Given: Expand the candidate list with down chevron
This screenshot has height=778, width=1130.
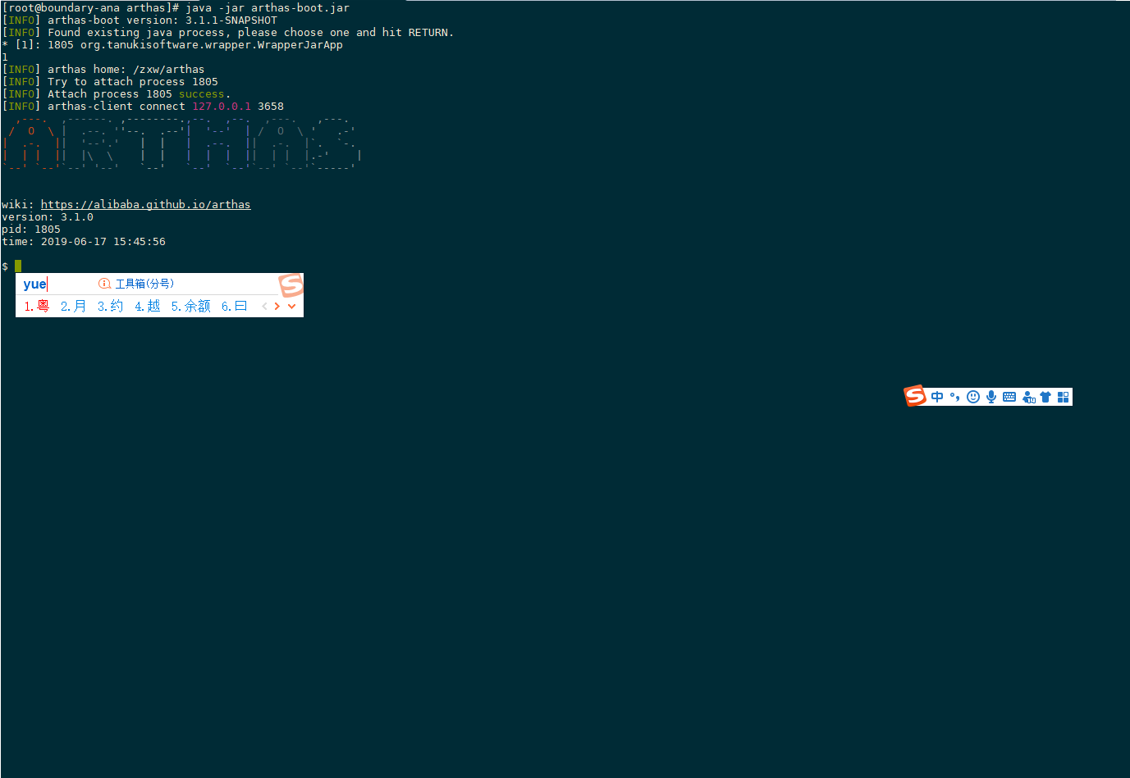Looking at the screenshot, I should [x=291, y=307].
